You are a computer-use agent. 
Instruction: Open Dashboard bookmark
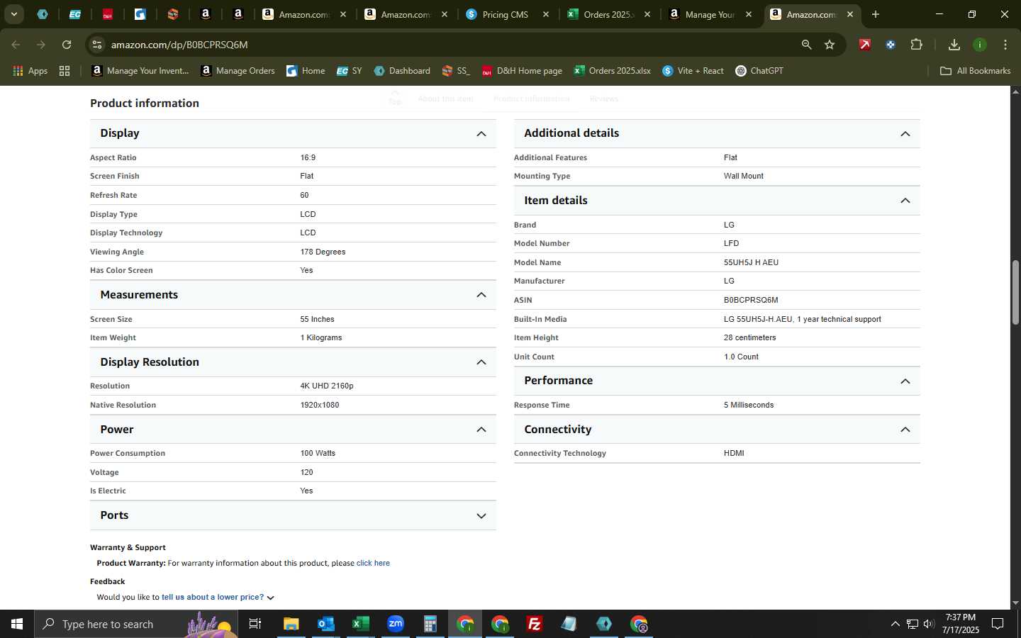[x=402, y=71]
